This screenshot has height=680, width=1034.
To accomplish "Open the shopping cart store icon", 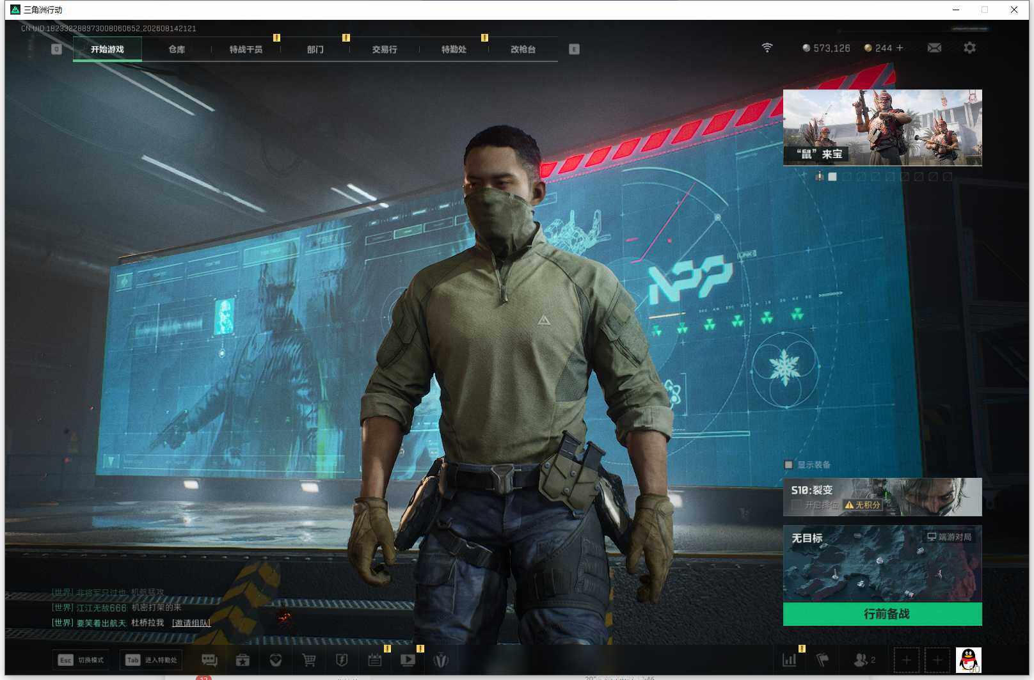I will coord(309,660).
